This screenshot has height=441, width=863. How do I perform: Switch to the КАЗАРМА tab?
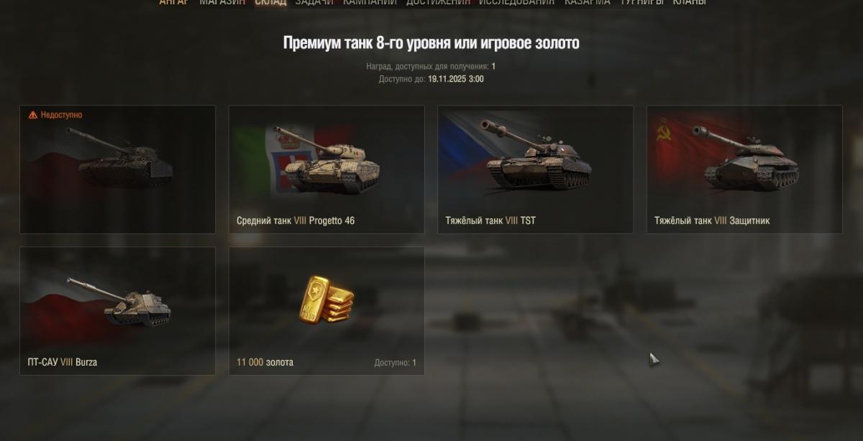[x=587, y=3]
